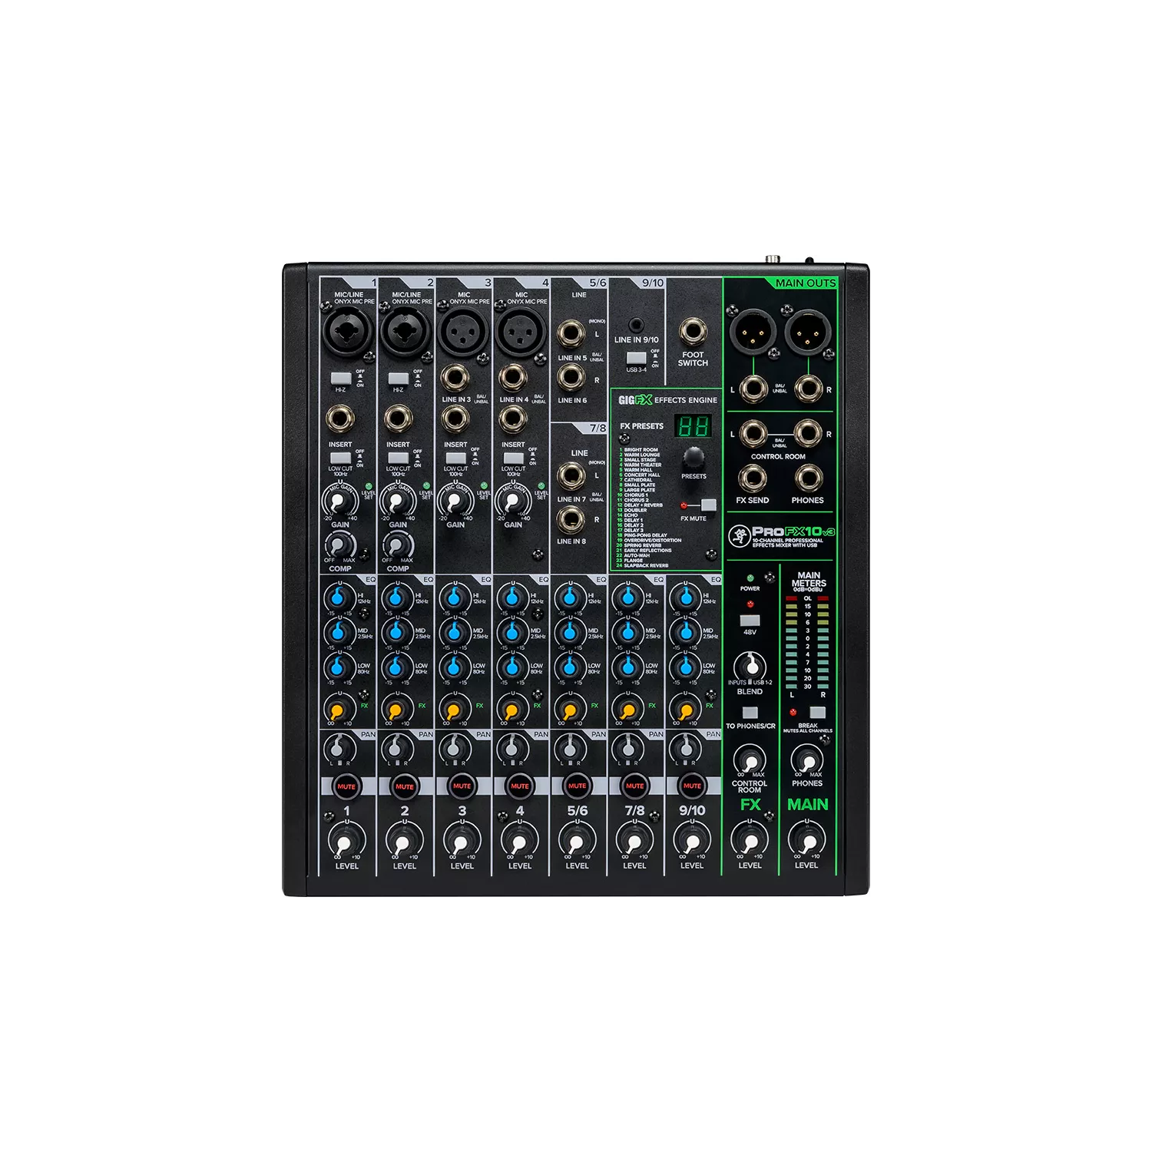Click the channel 3 HI 12kHz EQ knob

[455, 598]
